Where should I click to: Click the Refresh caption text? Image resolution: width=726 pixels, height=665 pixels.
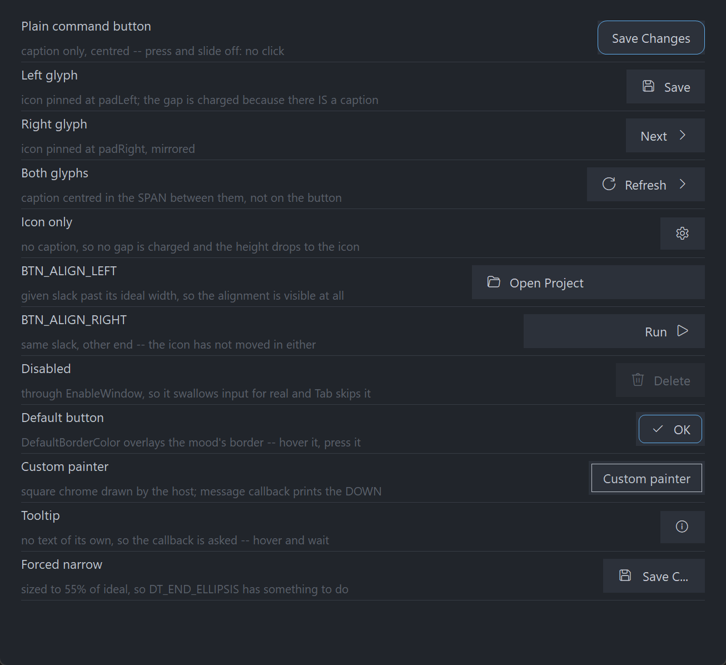pos(645,185)
